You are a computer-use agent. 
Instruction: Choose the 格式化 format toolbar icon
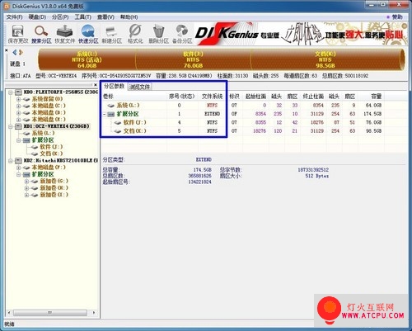tap(135, 34)
